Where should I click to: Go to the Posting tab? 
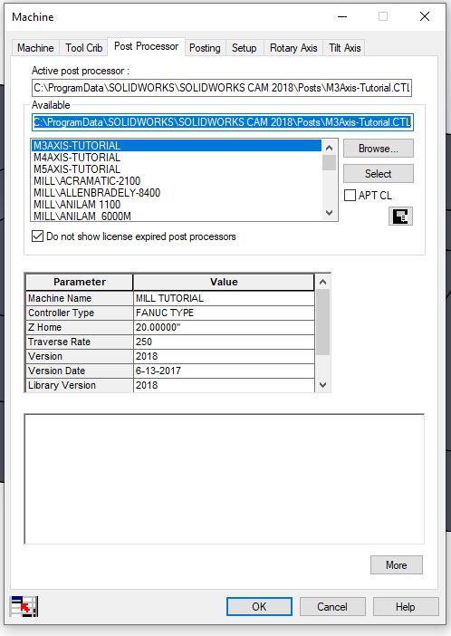click(205, 48)
